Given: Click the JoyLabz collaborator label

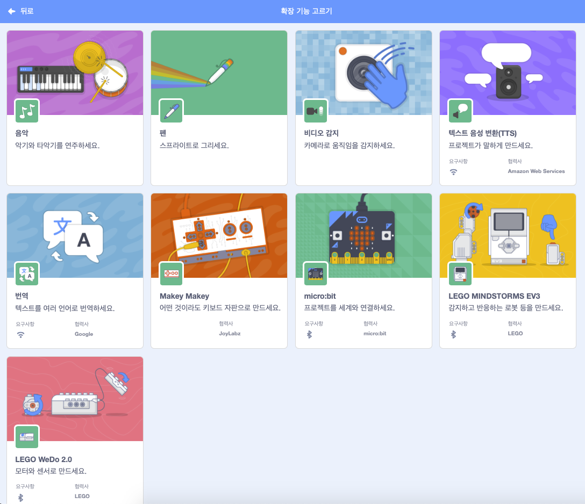Looking at the screenshot, I should point(230,333).
